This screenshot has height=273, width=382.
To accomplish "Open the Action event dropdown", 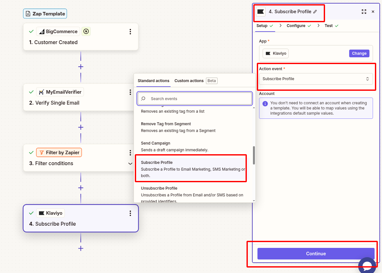I will 316,79.
